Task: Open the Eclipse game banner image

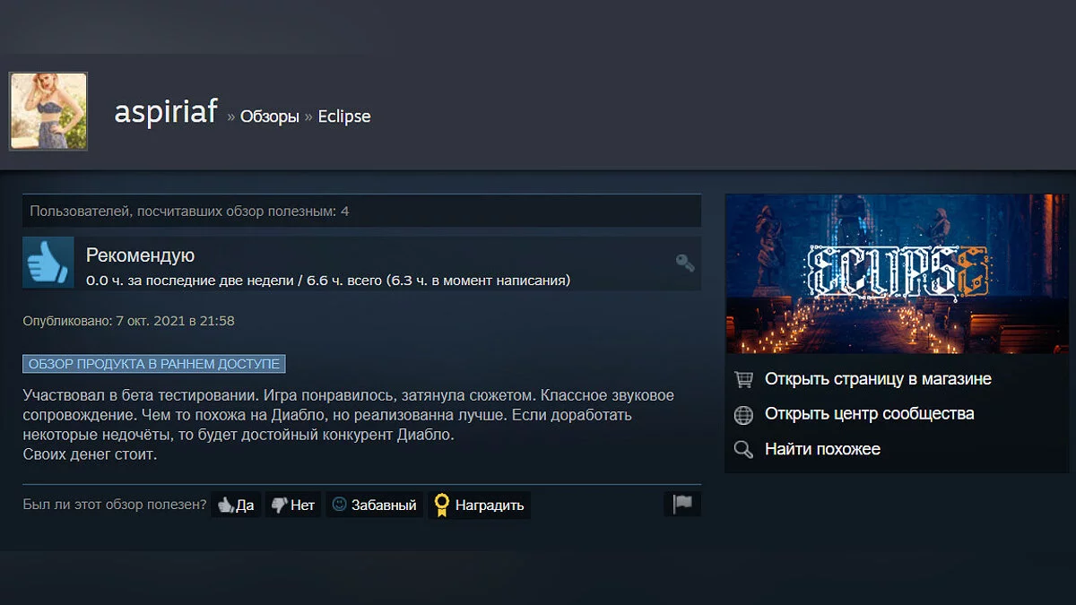Action: click(897, 273)
